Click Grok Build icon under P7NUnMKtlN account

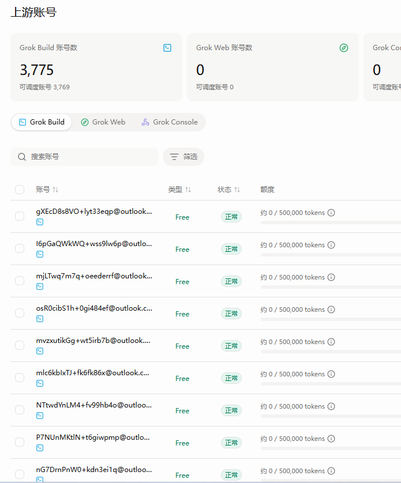pos(40,448)
